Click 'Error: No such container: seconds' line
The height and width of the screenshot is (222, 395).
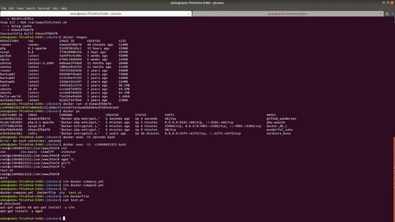click(30, 141)
